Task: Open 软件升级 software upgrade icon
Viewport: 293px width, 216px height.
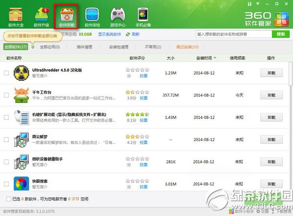Action: [42, 18]
